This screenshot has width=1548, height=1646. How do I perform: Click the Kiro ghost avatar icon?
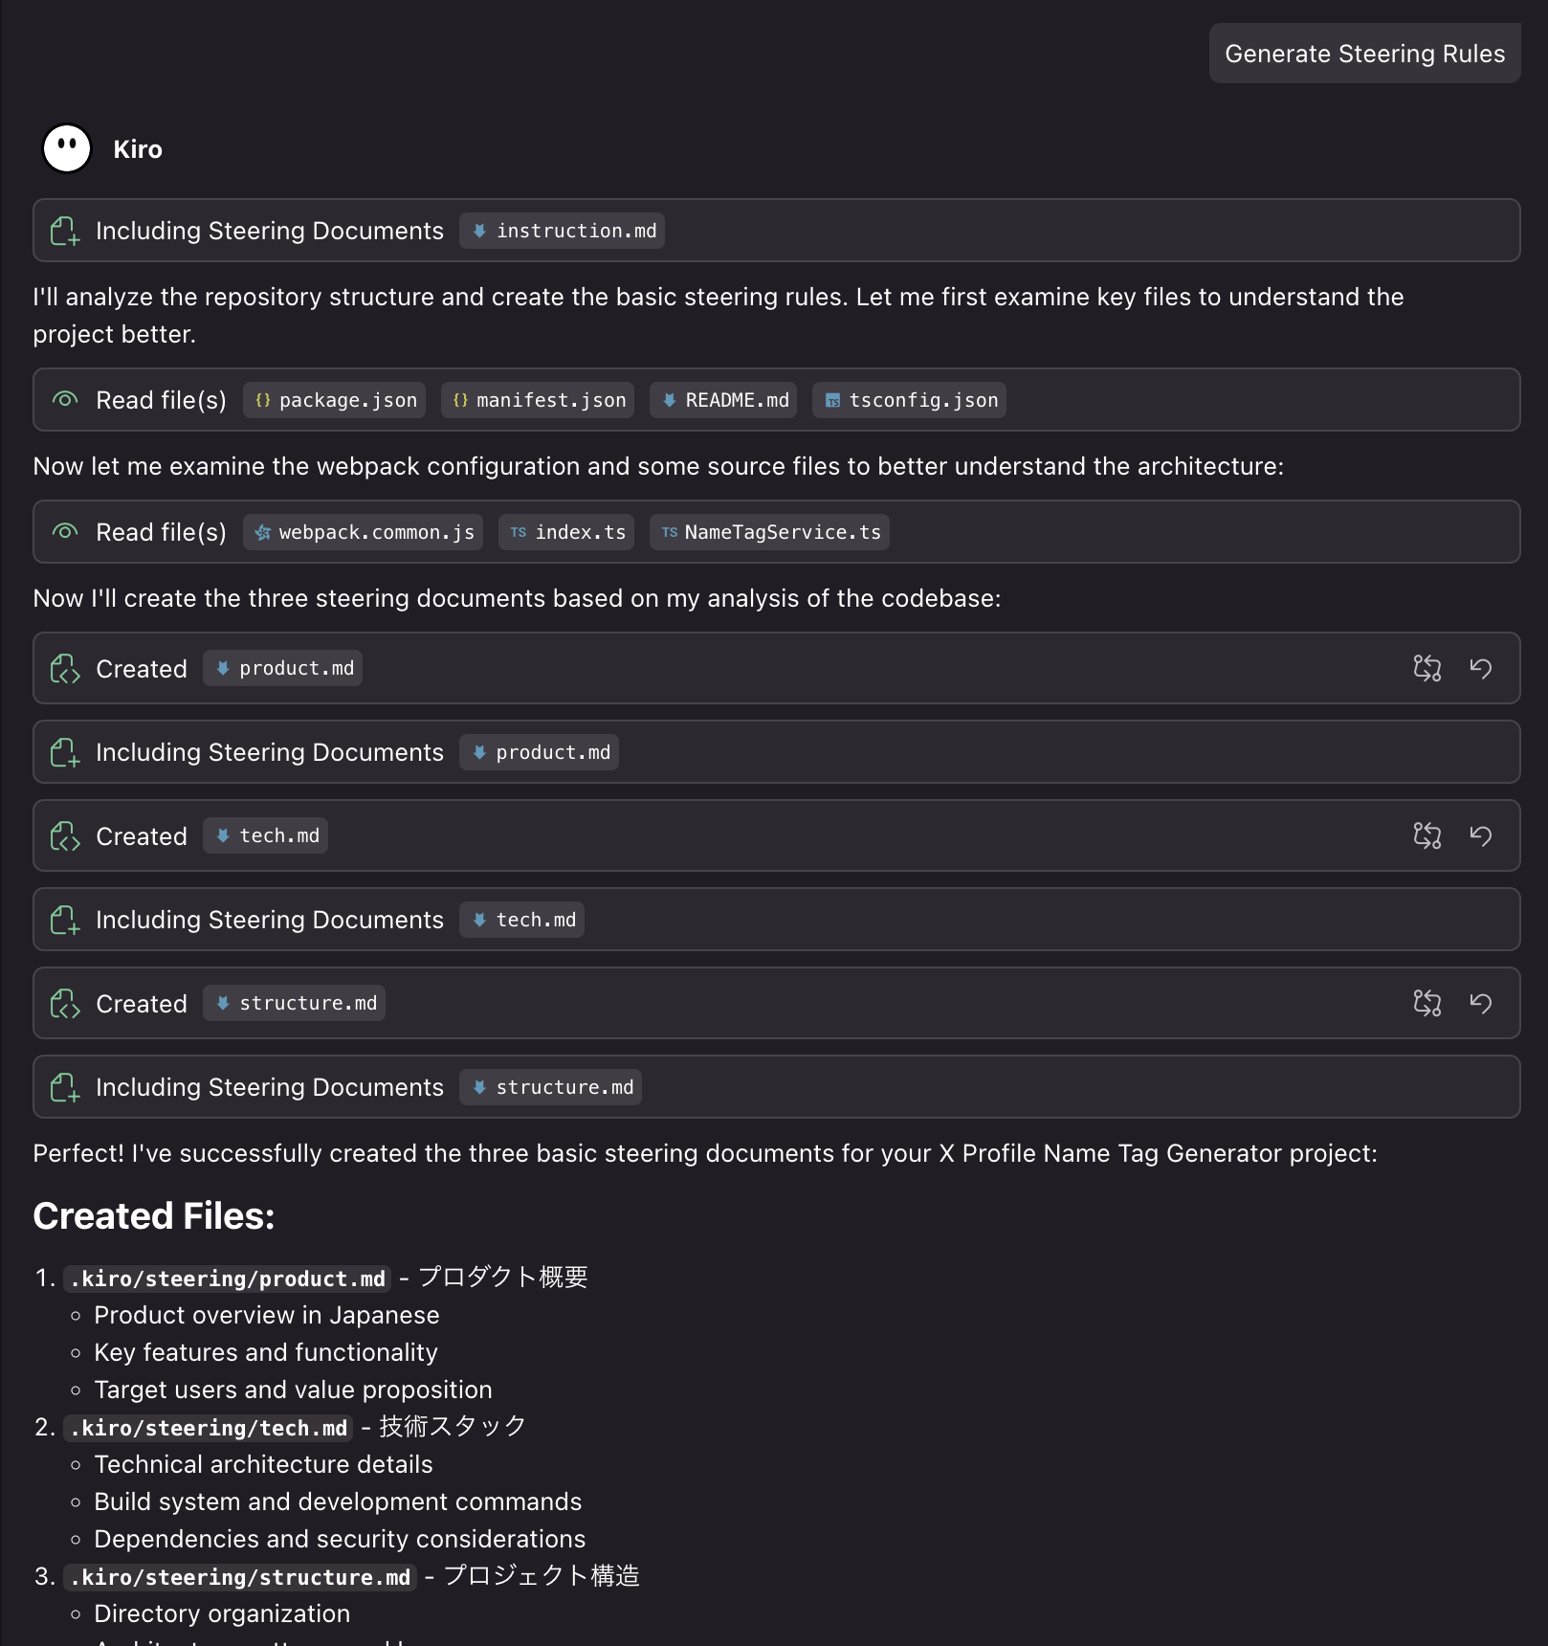click(x=67, y=149)
